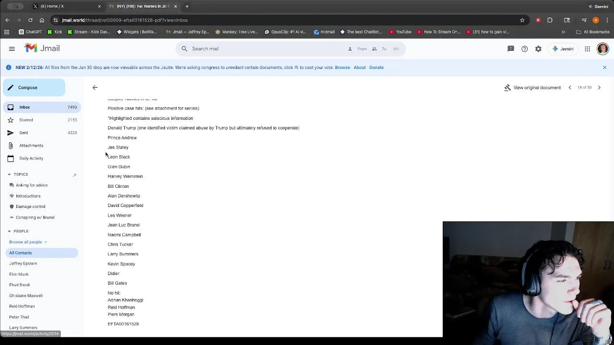This screenshot has width=614, height=345.
Task: Go to previous email chevron
Action: click(x=570, y=88)
